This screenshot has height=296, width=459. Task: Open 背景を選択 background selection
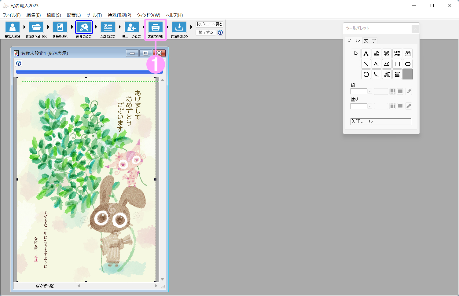(60, 27)
